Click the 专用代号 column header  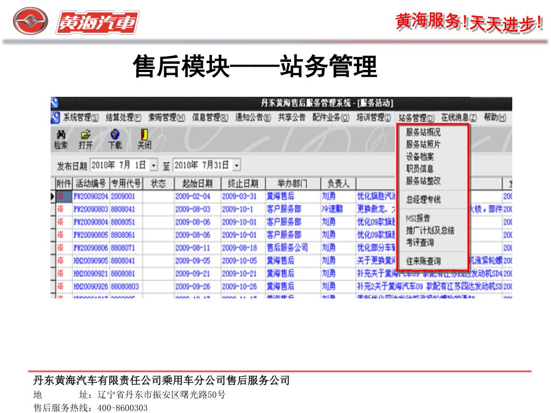coord(126,183)
